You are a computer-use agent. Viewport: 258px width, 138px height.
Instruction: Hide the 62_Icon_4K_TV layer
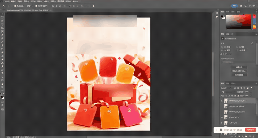point(222,117)
